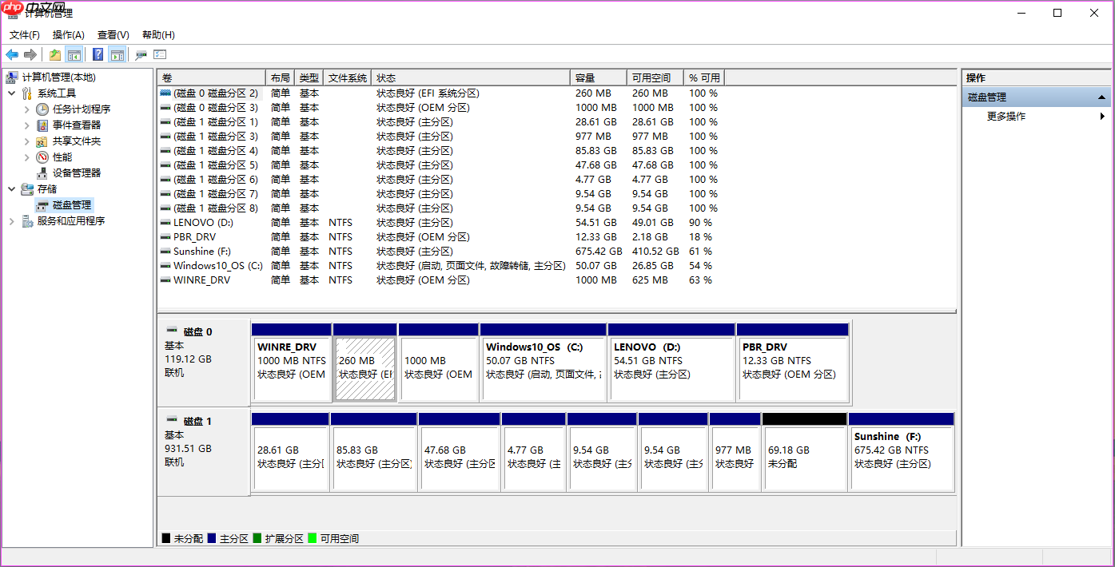Click the blue question mark Help icon

pyautogui.click(x=98, y=55)
